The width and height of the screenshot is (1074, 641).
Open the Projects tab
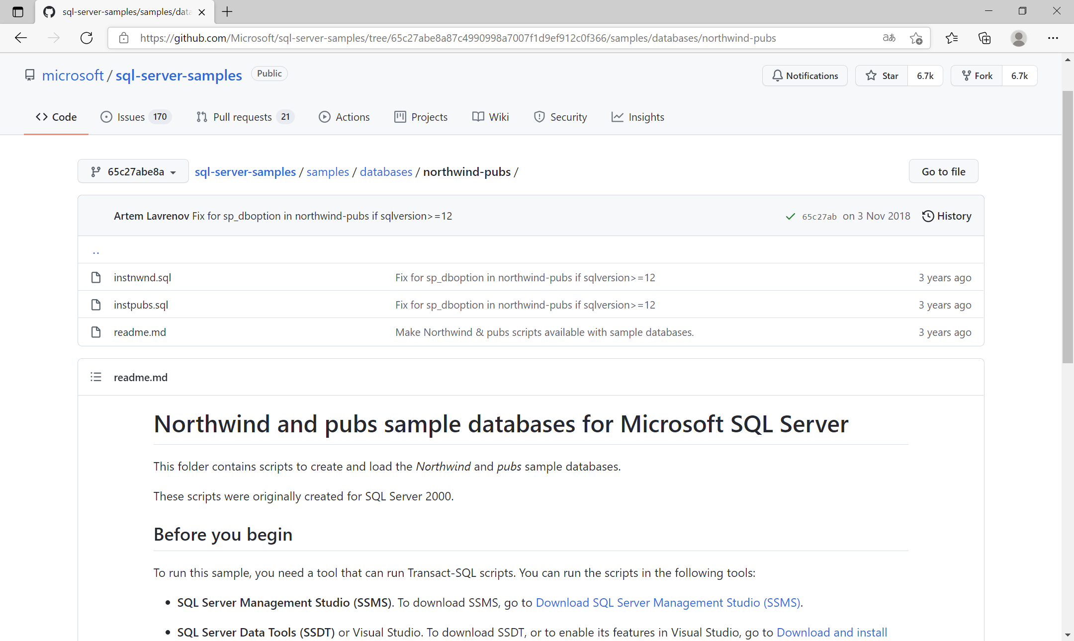click(421, 117)
